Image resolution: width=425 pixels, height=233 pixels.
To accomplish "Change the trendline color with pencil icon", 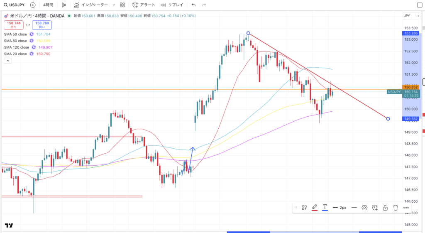I will point(315,207).
